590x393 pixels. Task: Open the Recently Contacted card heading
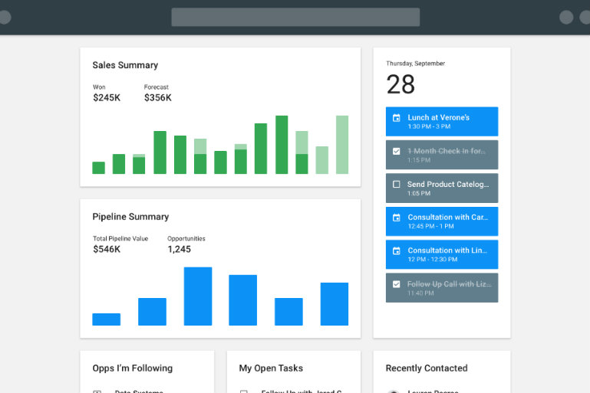click(427, 368)
